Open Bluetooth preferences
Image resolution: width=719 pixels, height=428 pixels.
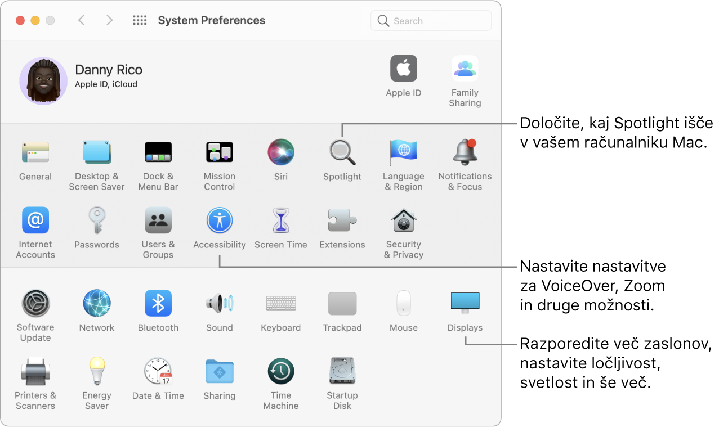pos(158,304)
